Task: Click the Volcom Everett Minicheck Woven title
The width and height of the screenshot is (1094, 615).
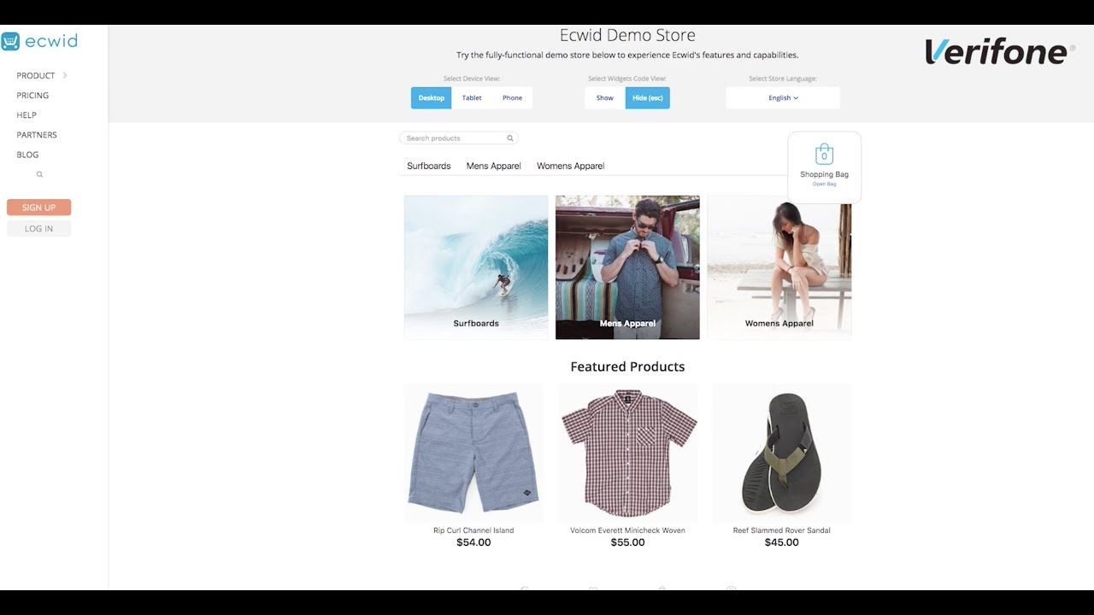Action: (x=628, y=530)
